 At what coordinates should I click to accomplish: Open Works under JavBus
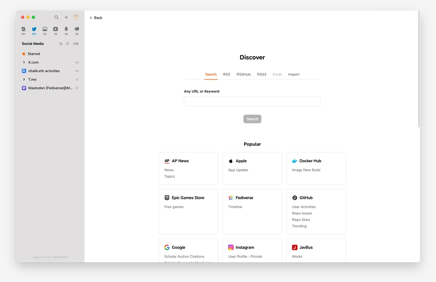(297, 256)
